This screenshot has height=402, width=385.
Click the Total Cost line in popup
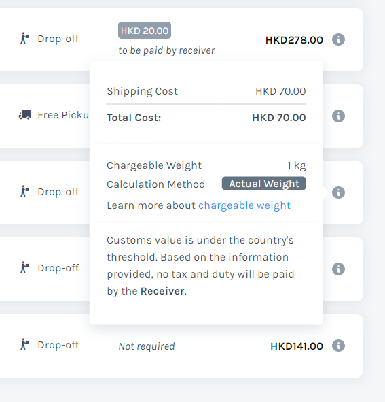point(206,118)
